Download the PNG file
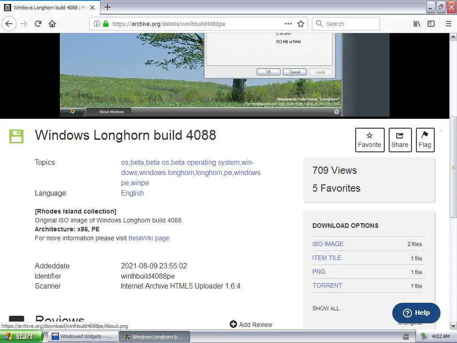This screenshot has width=457, height=343. pyautogui.click(x=319, y=272)
